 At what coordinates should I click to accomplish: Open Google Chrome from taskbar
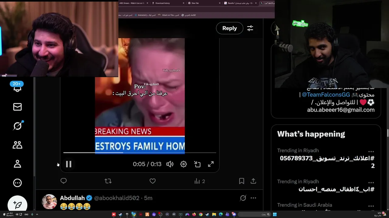click(201, 214)
